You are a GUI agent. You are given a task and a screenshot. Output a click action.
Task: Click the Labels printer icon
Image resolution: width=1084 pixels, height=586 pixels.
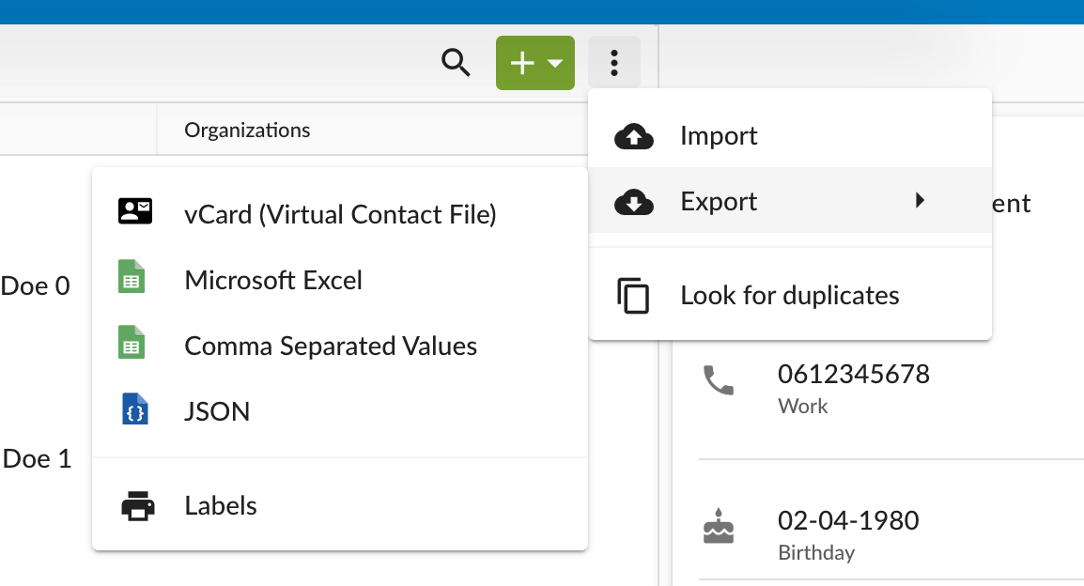coord(138,506)
